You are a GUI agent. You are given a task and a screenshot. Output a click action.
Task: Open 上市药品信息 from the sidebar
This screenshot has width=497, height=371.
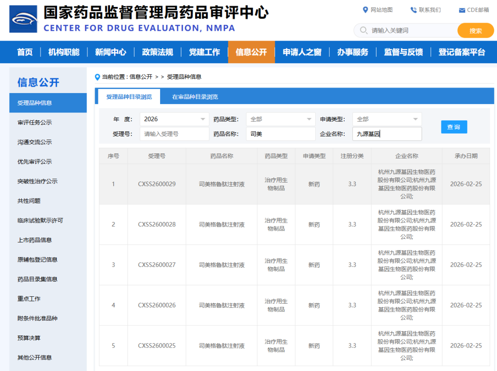click(x=35, y=240)
